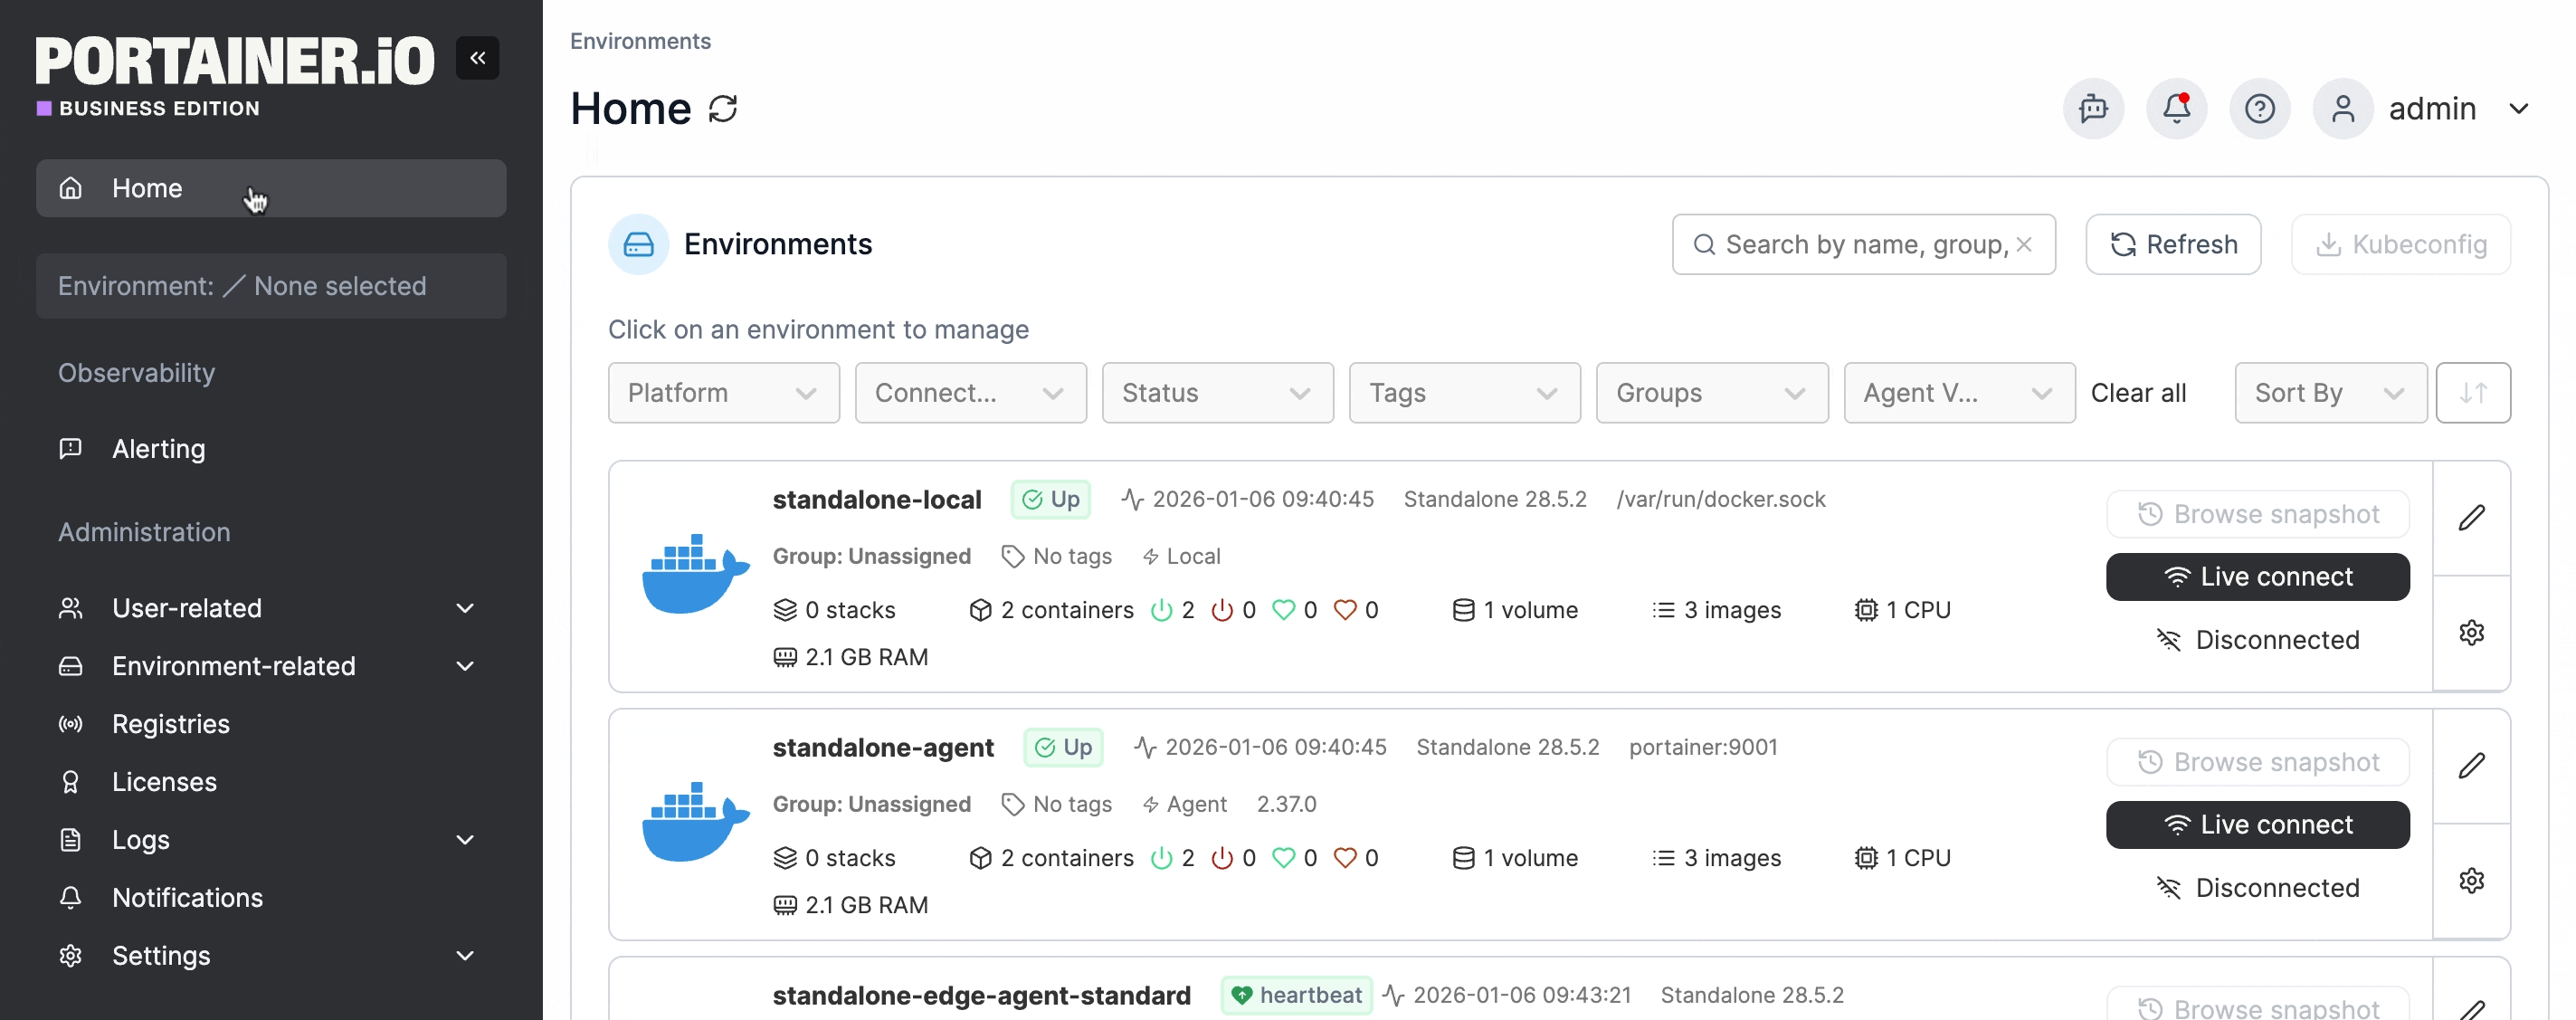Image resolution: width=2576 pixels, height=1020 pixels.
Task: Open the Status filter dropdown
Action: (x=1216, y=393)
